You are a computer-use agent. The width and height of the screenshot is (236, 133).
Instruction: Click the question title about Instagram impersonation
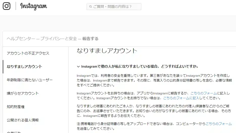[x=140, y=67]
